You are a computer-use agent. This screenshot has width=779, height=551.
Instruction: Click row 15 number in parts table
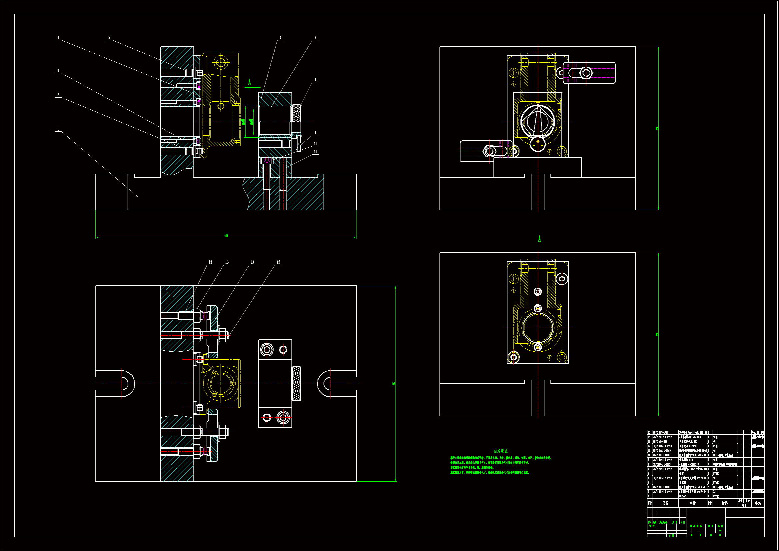[649, 433]
